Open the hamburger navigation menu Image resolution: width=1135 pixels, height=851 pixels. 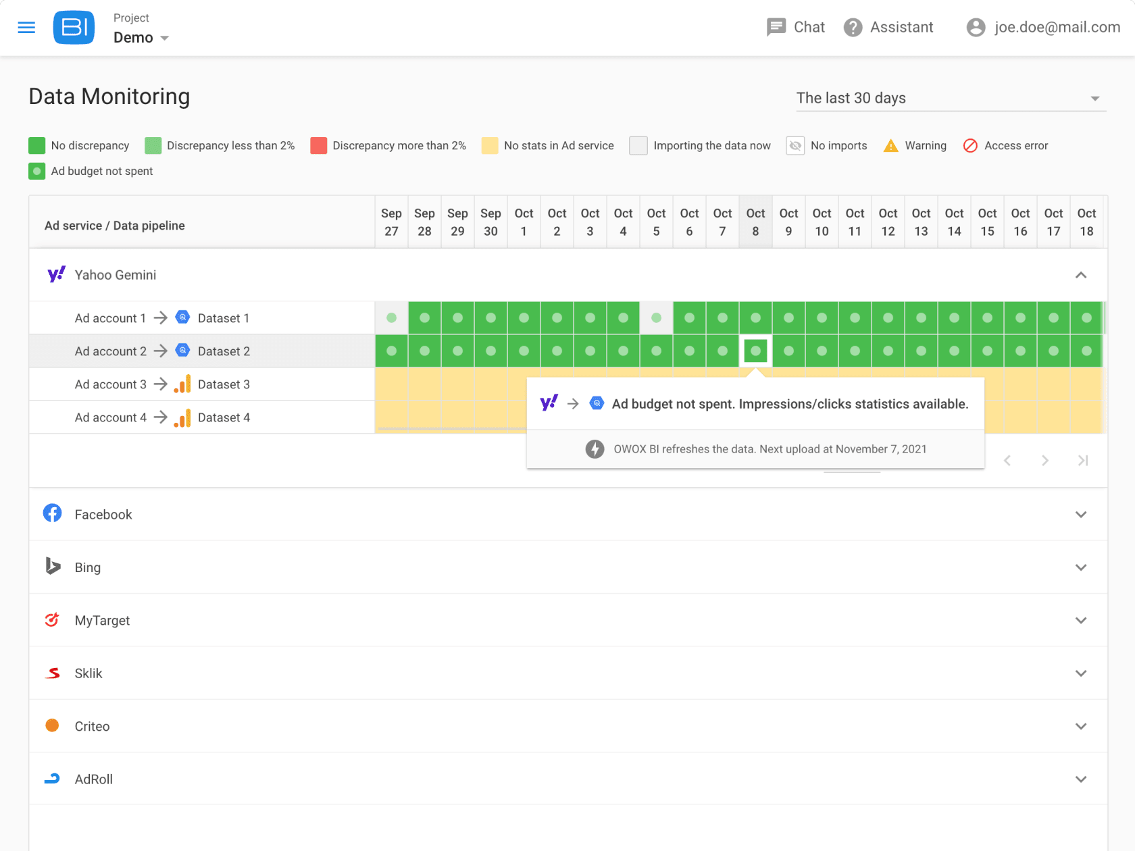coord(26,28)
